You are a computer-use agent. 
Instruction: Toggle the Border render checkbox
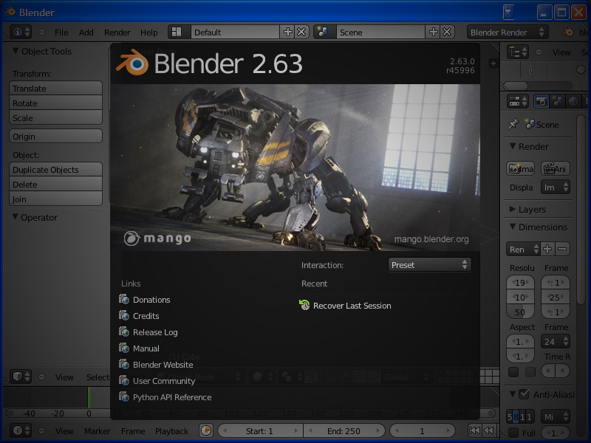point(513,372)
